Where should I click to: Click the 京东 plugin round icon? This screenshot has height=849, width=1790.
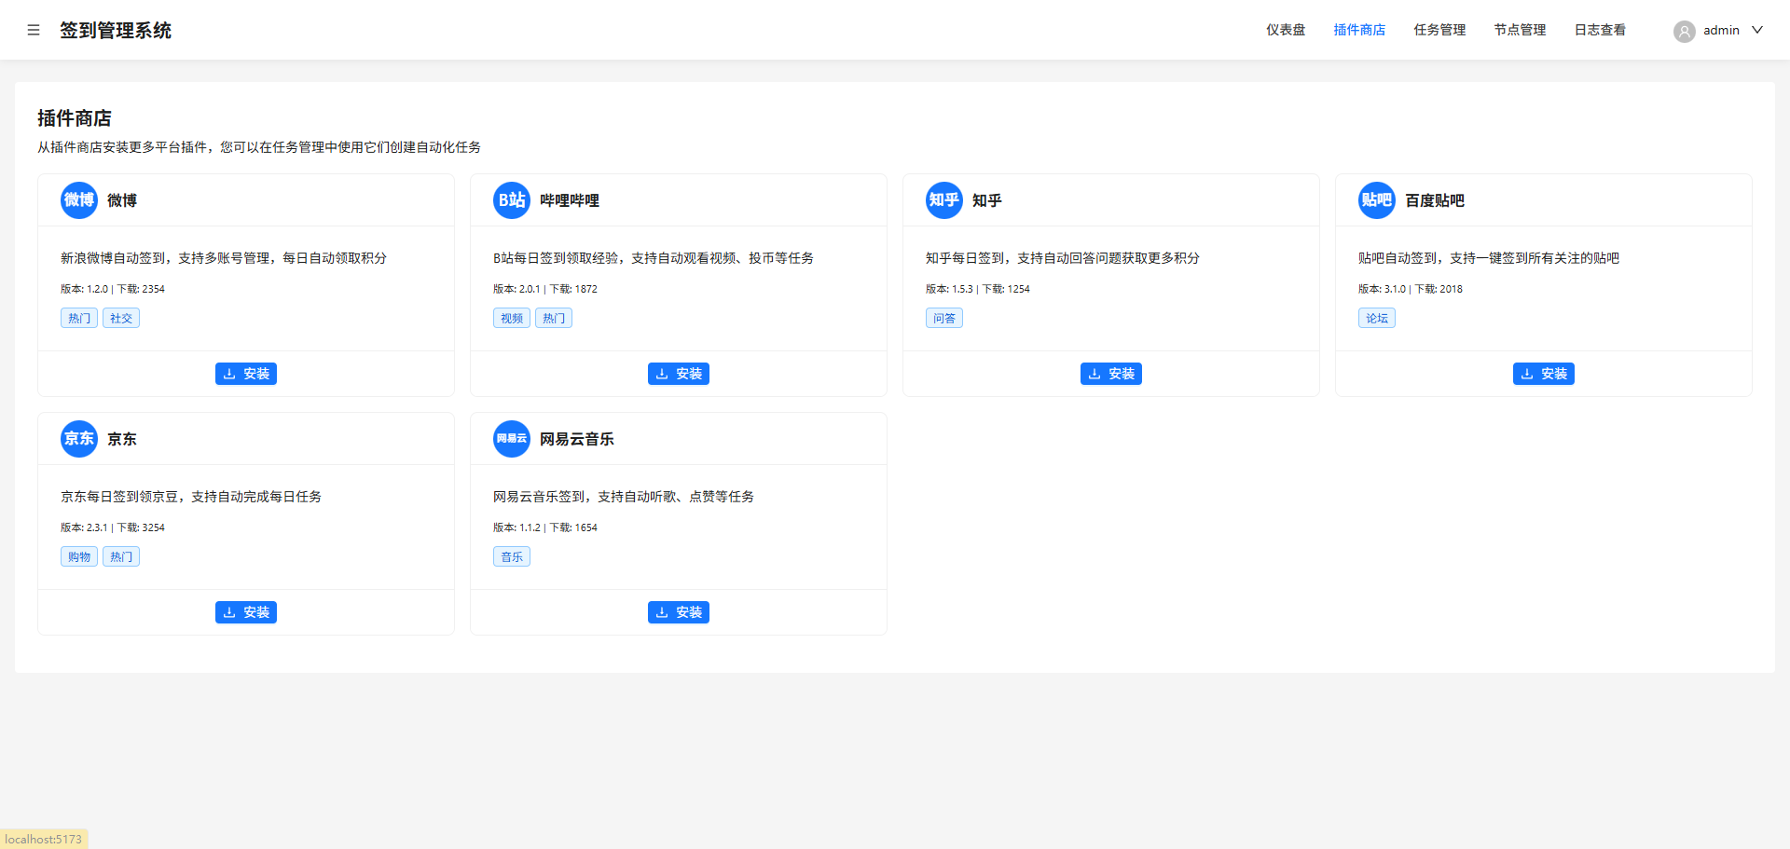tap(79, 439)
